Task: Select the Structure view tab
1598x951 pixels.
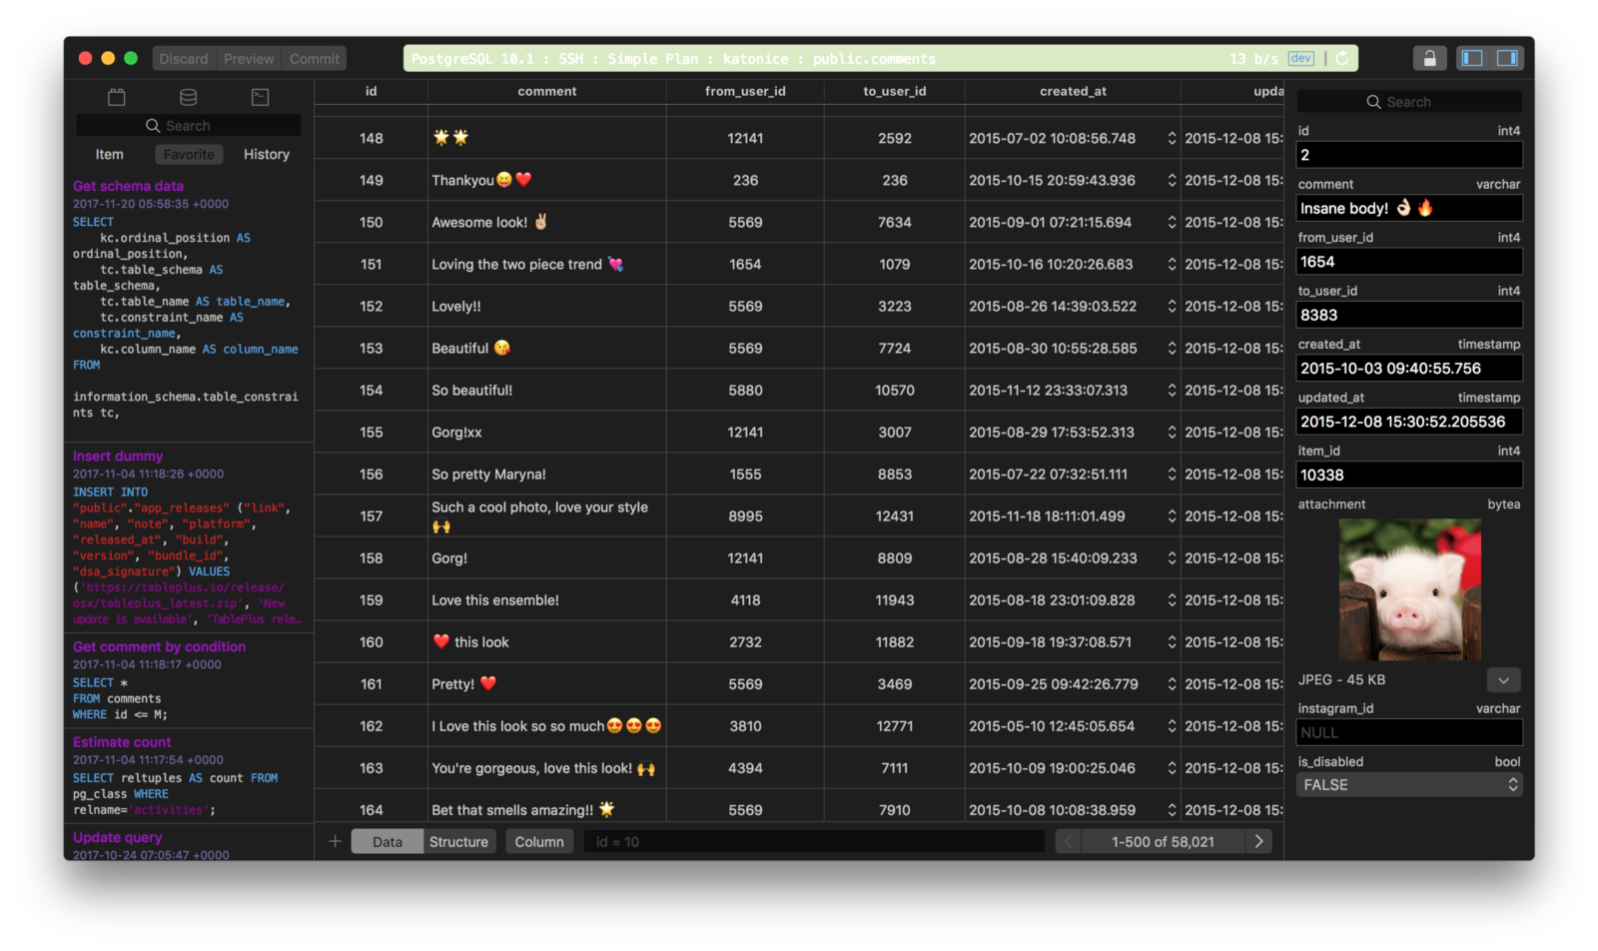Action: pos(459,841)
